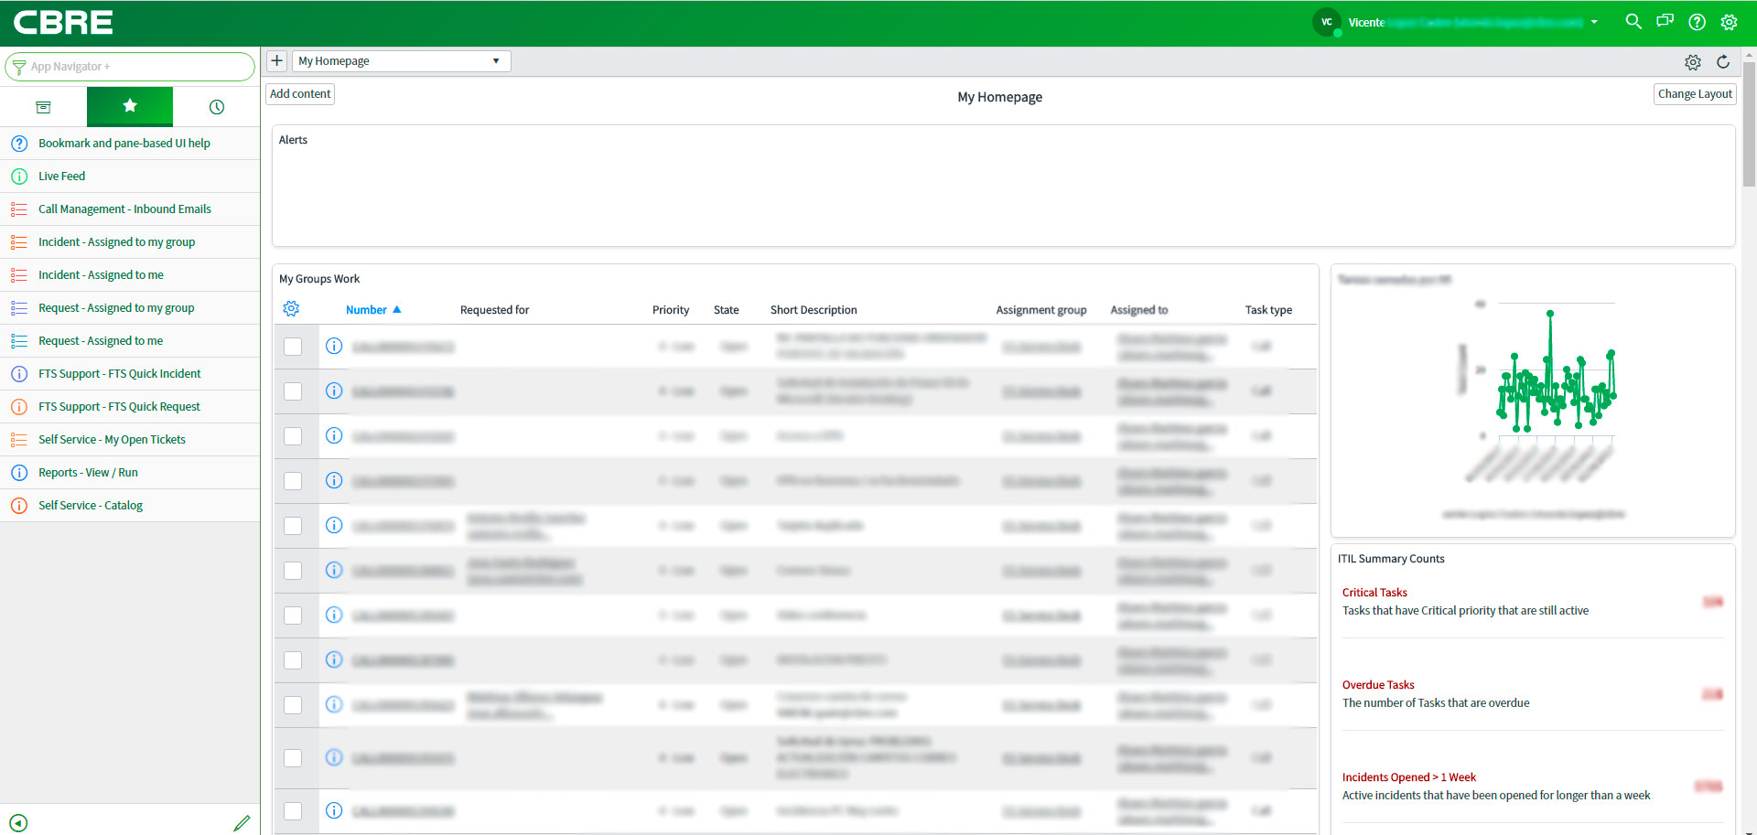
Task: Open the help question mark icon
Action: 1698,22
